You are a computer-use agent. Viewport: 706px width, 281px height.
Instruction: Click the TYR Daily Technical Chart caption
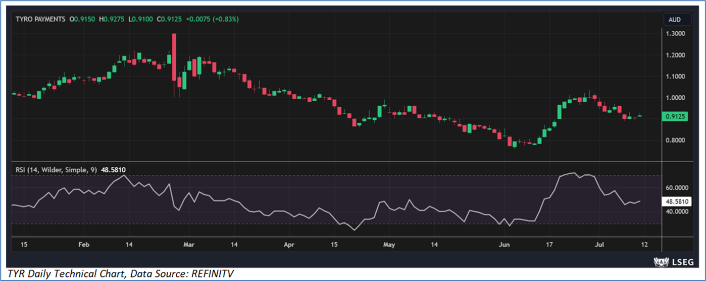[120, 273]
